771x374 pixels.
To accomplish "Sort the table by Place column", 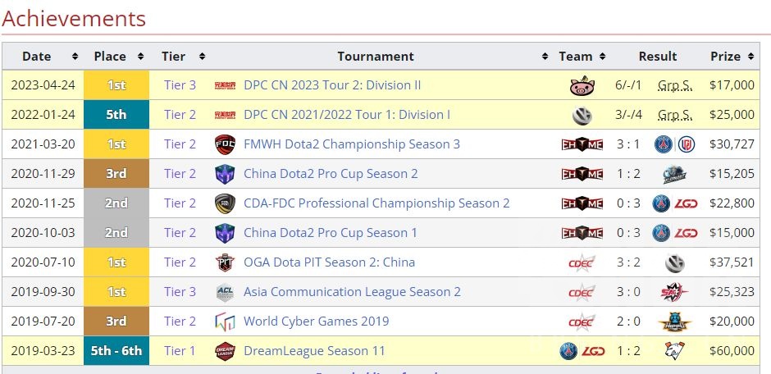I will click(140, 57).
